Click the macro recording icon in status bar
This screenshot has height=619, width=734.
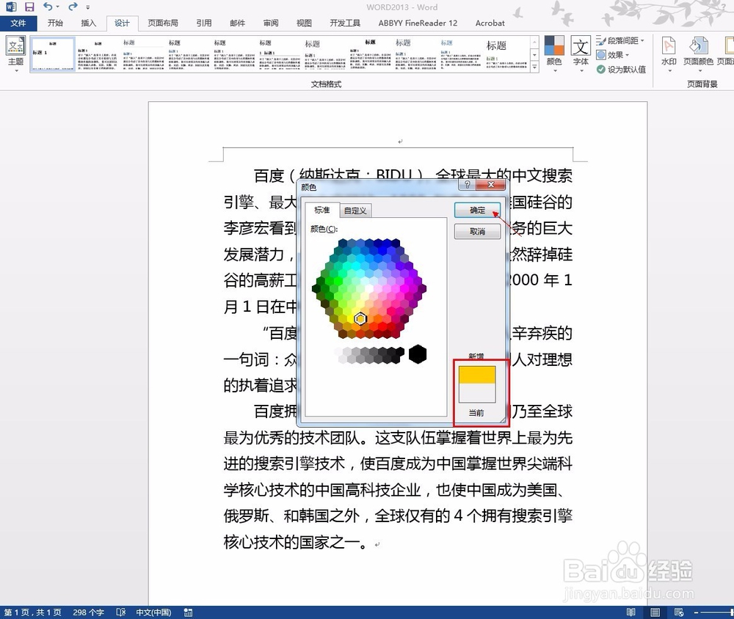(x=188, y=612)
